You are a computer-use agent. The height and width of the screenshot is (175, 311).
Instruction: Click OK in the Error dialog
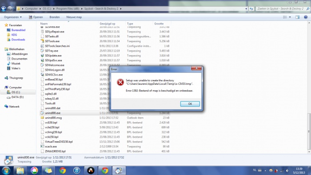tap(190, 104)
